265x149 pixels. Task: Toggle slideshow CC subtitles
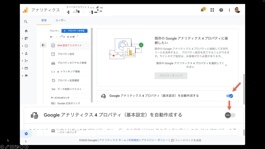pos(12,147)
